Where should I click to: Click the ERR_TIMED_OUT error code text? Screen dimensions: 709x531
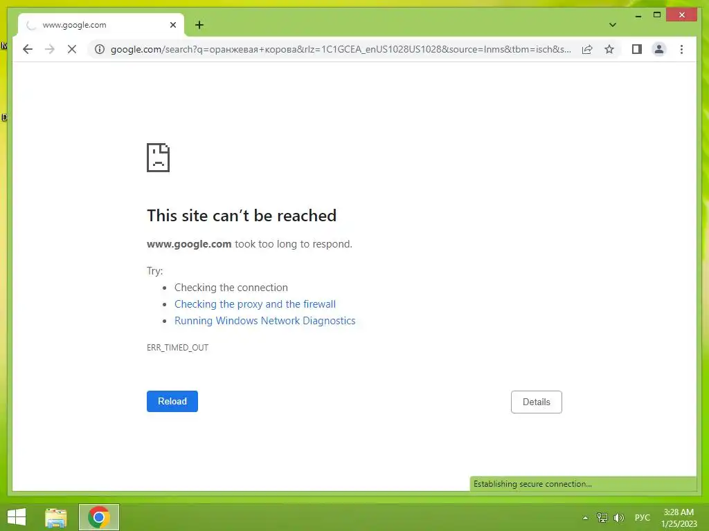tap(178, 348)
